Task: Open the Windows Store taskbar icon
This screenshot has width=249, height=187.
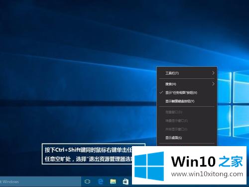Action: point(125,182)
